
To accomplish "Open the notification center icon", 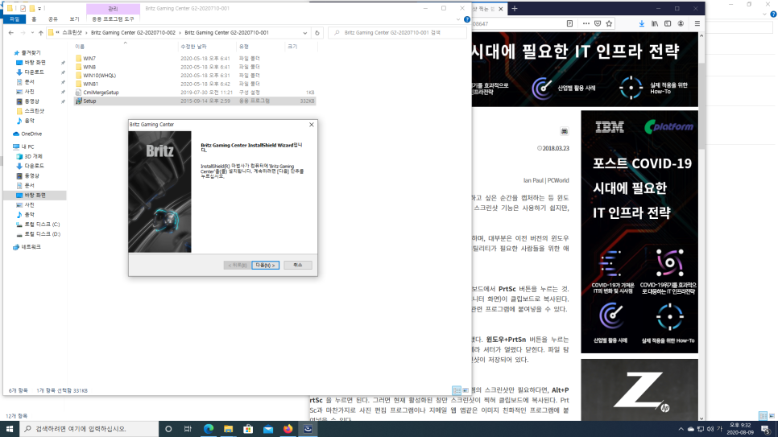I will pyautogui.click(x=766, y=429).
